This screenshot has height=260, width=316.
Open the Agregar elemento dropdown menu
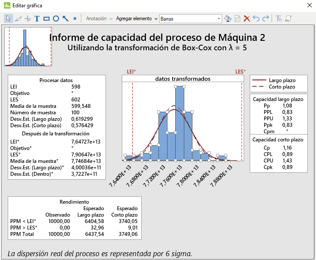[136, 18]
